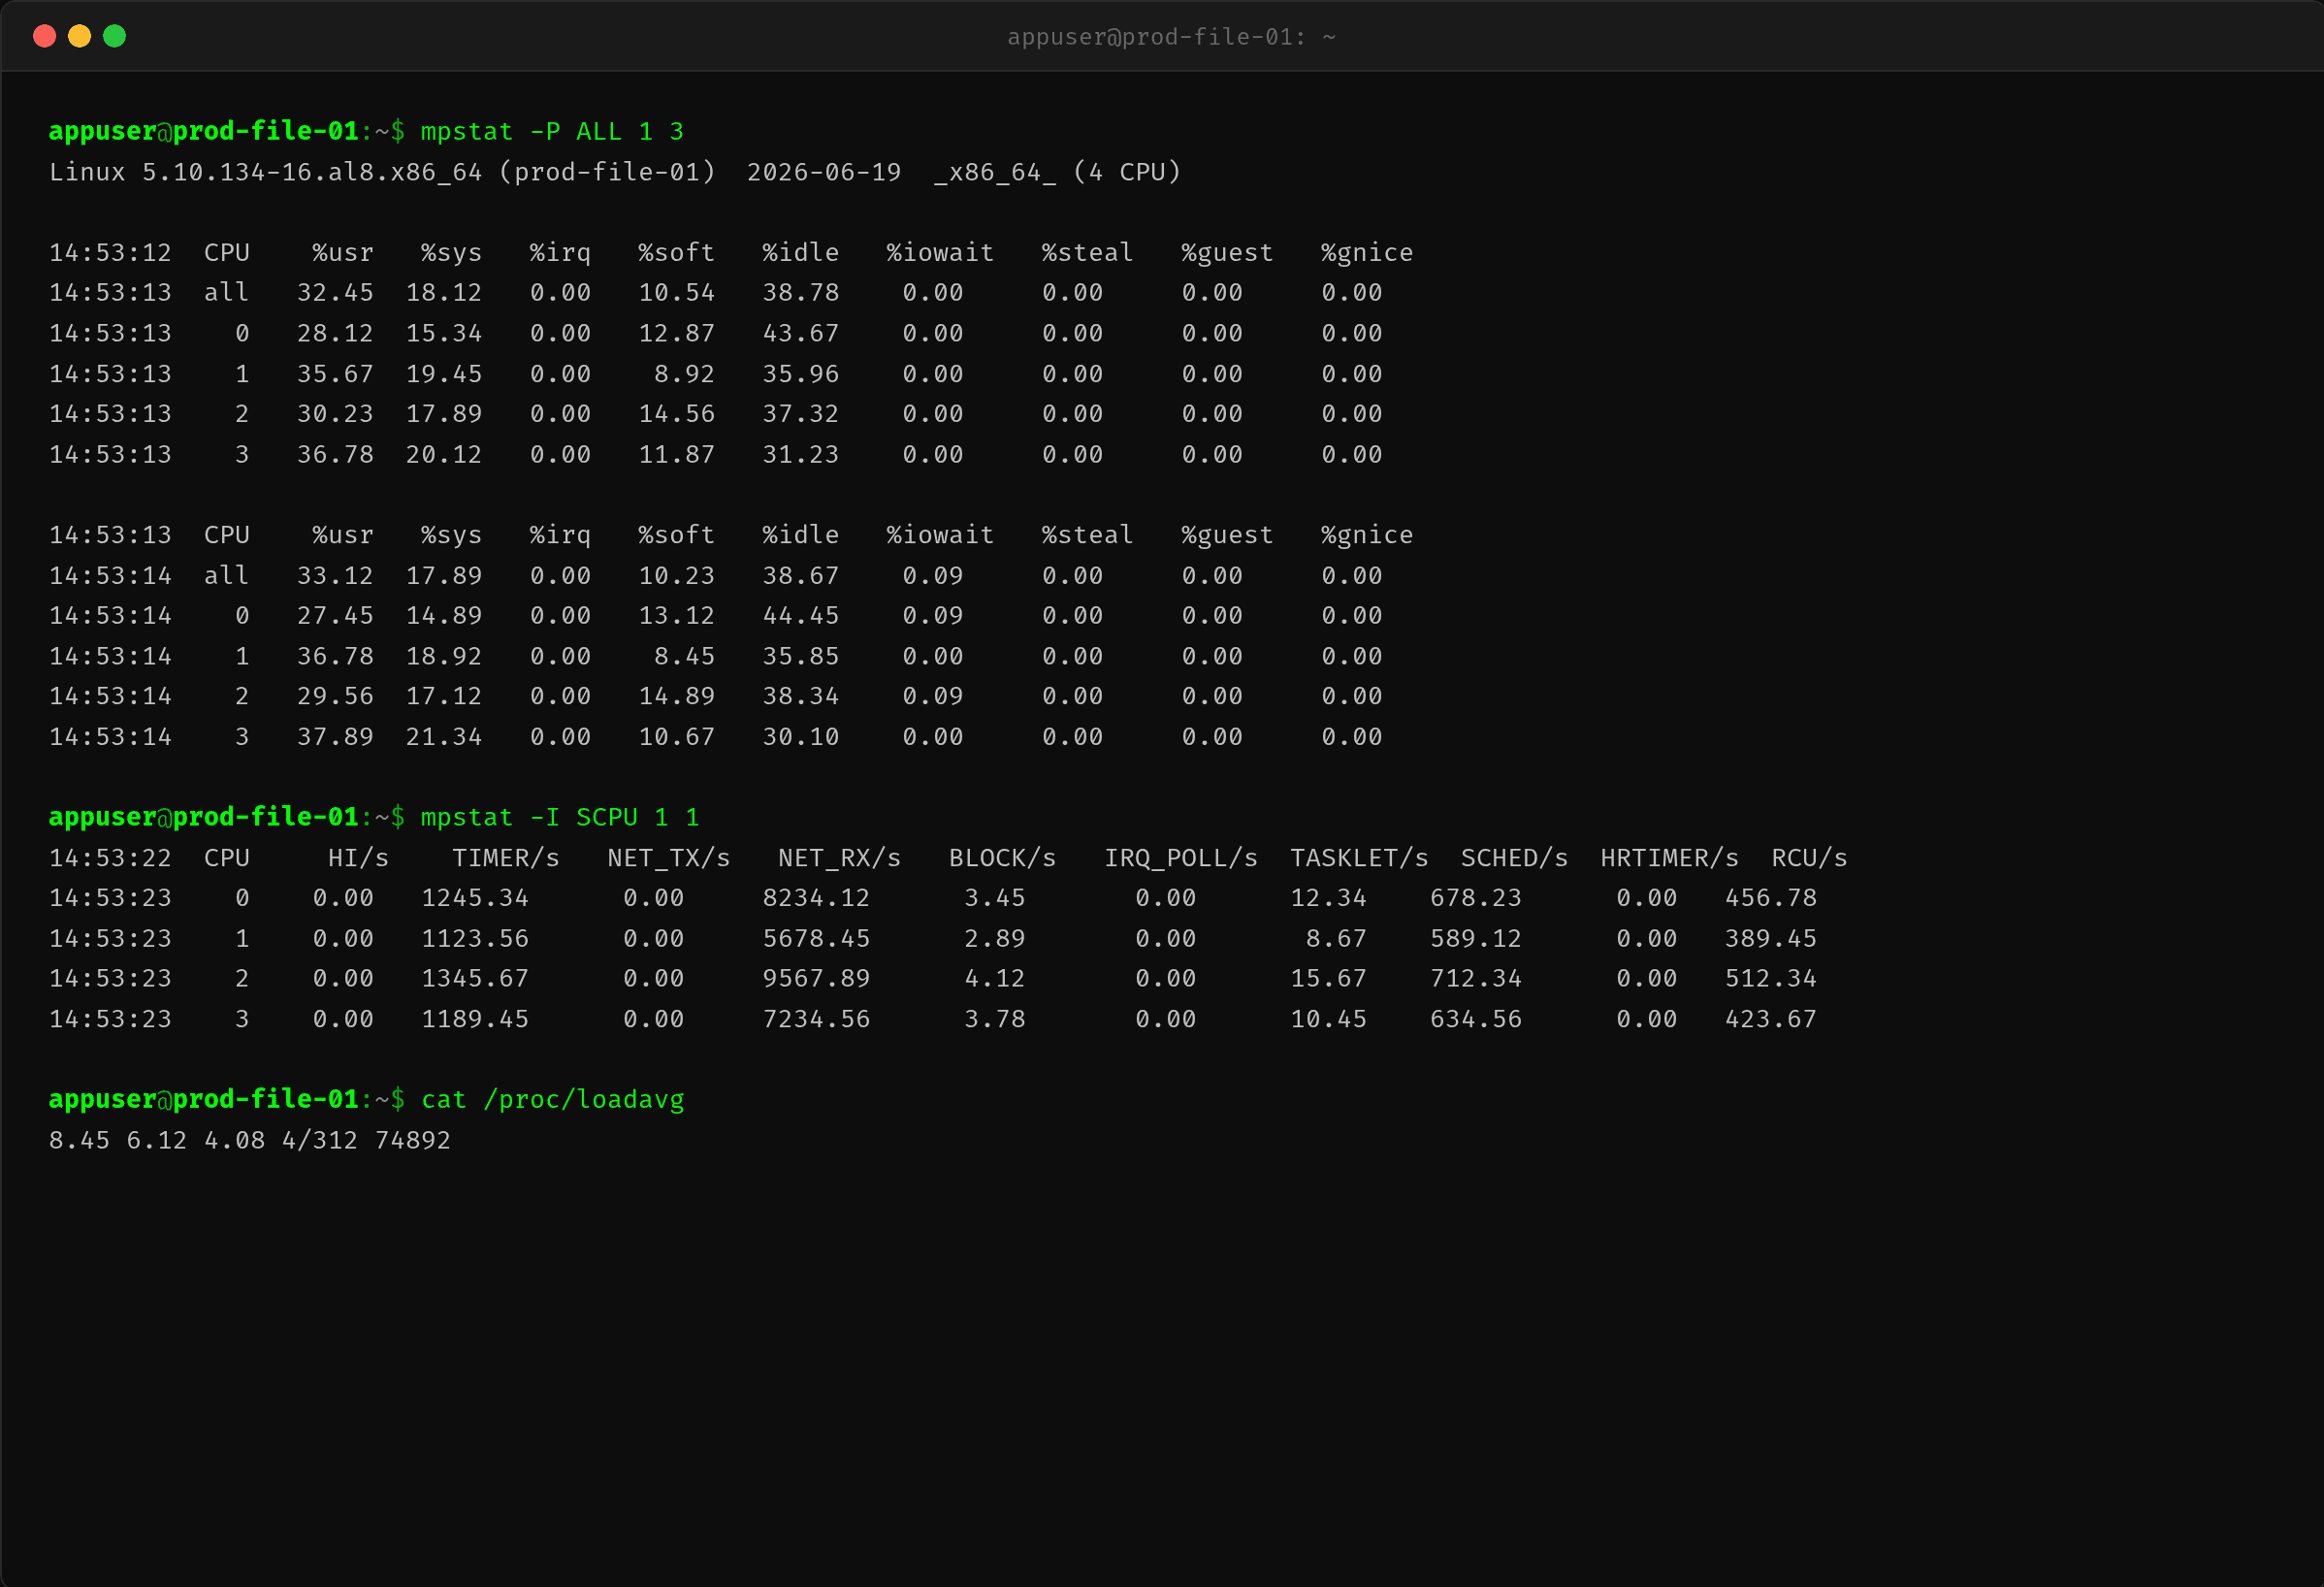Click the %usr value 29.56

(x=335, y=696)
